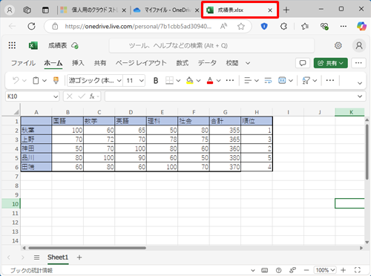This screenshot has height=276, width=371.
Task: Expand the fill color dropdown arrow
Action: tap(198, 80)
